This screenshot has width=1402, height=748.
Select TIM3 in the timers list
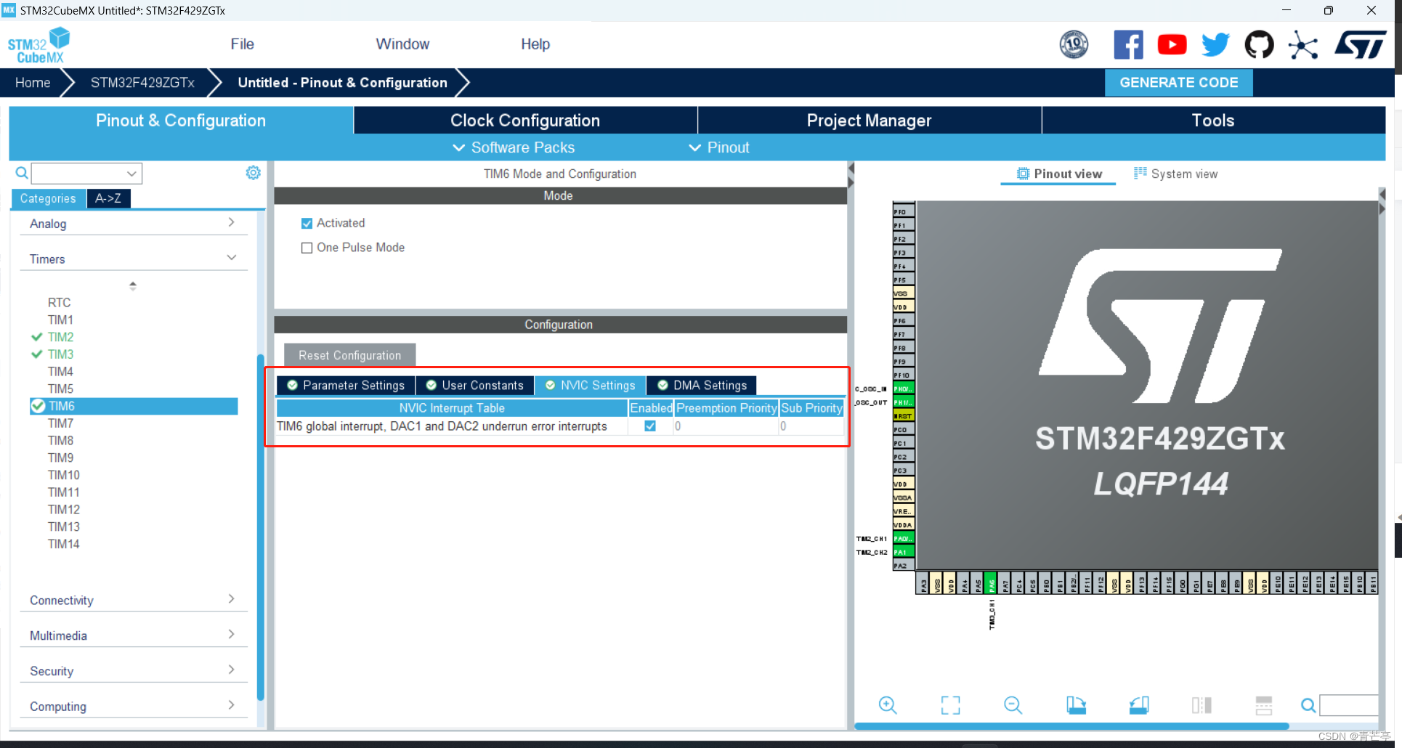click(60, 354)
